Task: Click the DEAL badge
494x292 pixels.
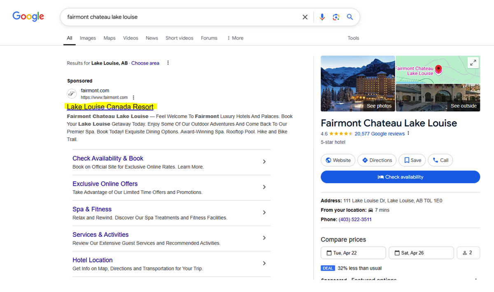Action: (x=328, y=268)
